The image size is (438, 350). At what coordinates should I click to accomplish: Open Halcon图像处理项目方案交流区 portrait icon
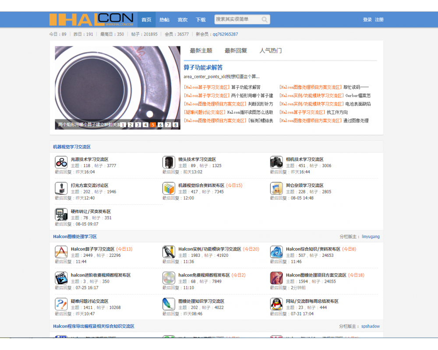pyautogui.click(x=276, y=278)
